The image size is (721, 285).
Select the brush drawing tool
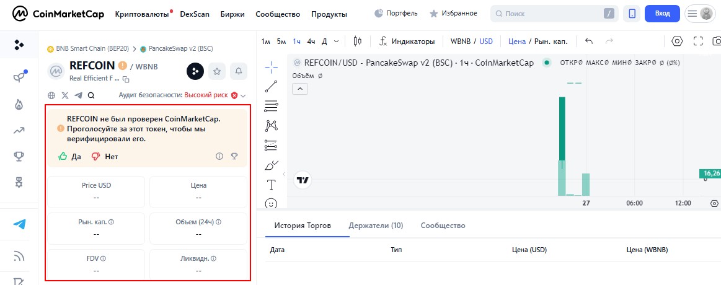click(x=272, y=165)
